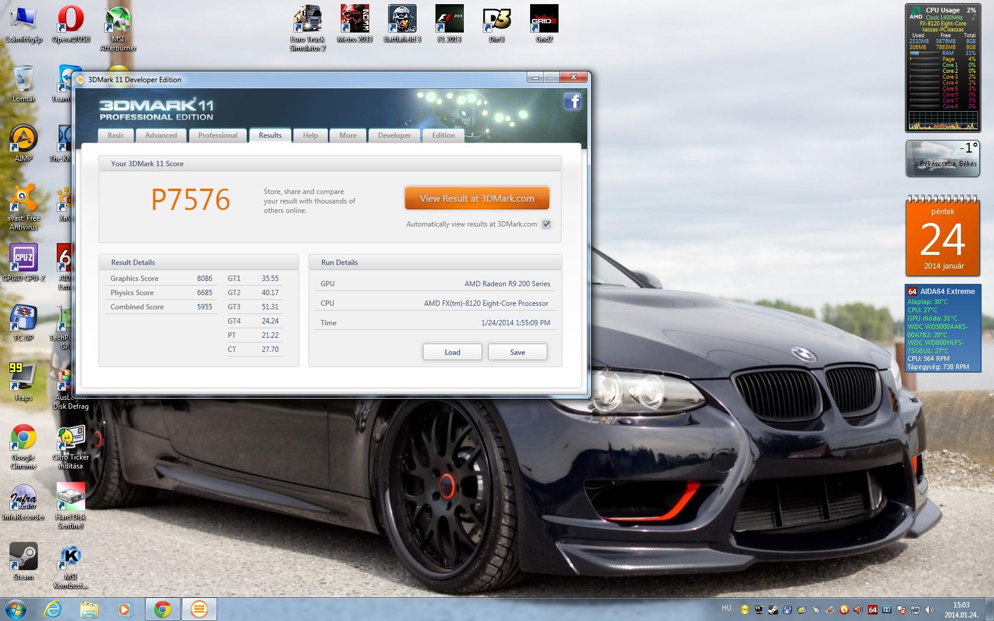
Task: Click the taskbar clock 15:03
Action: tap(961, 609)
